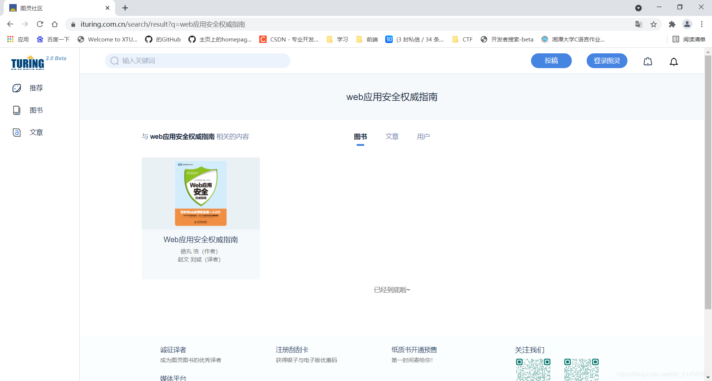The width and height of the screenshot is (712, 381).
Task: Open a new browser tab
Action: [x=125, y=8]
